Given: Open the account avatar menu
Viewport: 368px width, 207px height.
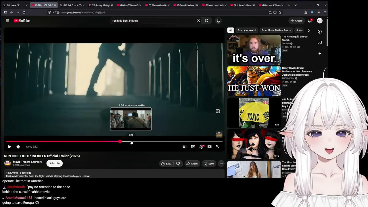Looking at the screenshot, I should pyautogui.click(x=320, y=21).
